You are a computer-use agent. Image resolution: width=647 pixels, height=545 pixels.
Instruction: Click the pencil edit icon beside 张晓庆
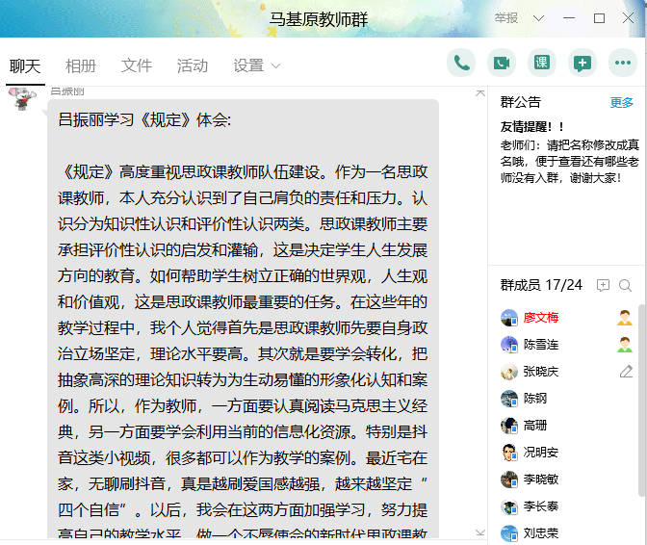pos(626,372)
